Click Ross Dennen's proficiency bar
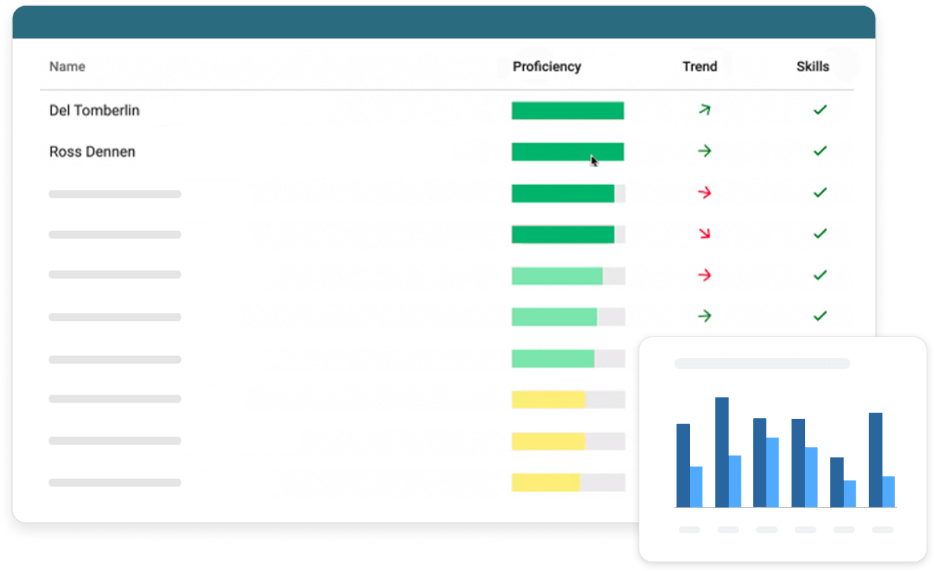934x571 pixels. click(x=568, y=152)
